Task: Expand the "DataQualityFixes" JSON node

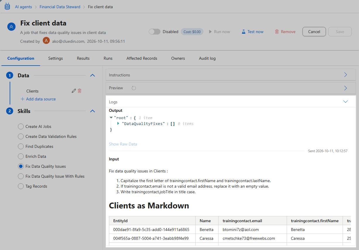Action: pyautogui.click(x=118, y=124)
